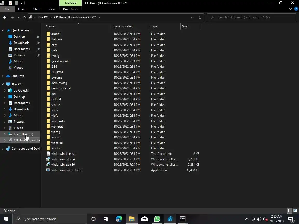Image resolution: width=299 pixels, height=224 pixels.
Task: Refresh the current folder view
Action: pyautogui.click(x=200, y=17)
